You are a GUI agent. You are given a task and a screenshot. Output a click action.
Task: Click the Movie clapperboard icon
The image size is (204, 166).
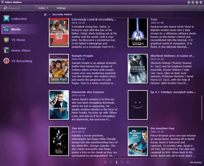coord(6,29)
